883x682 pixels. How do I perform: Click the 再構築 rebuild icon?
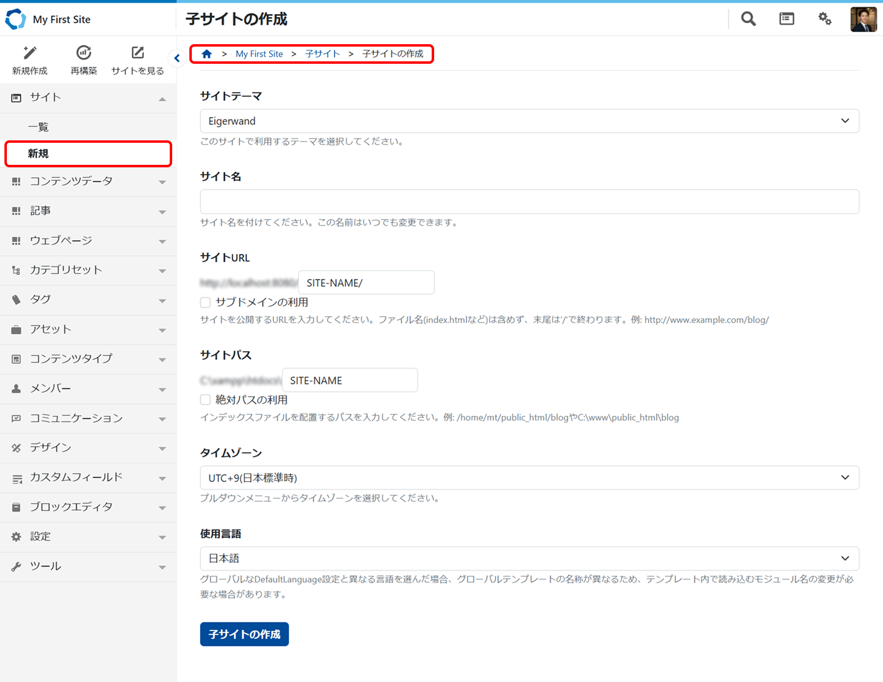(83, 58)
